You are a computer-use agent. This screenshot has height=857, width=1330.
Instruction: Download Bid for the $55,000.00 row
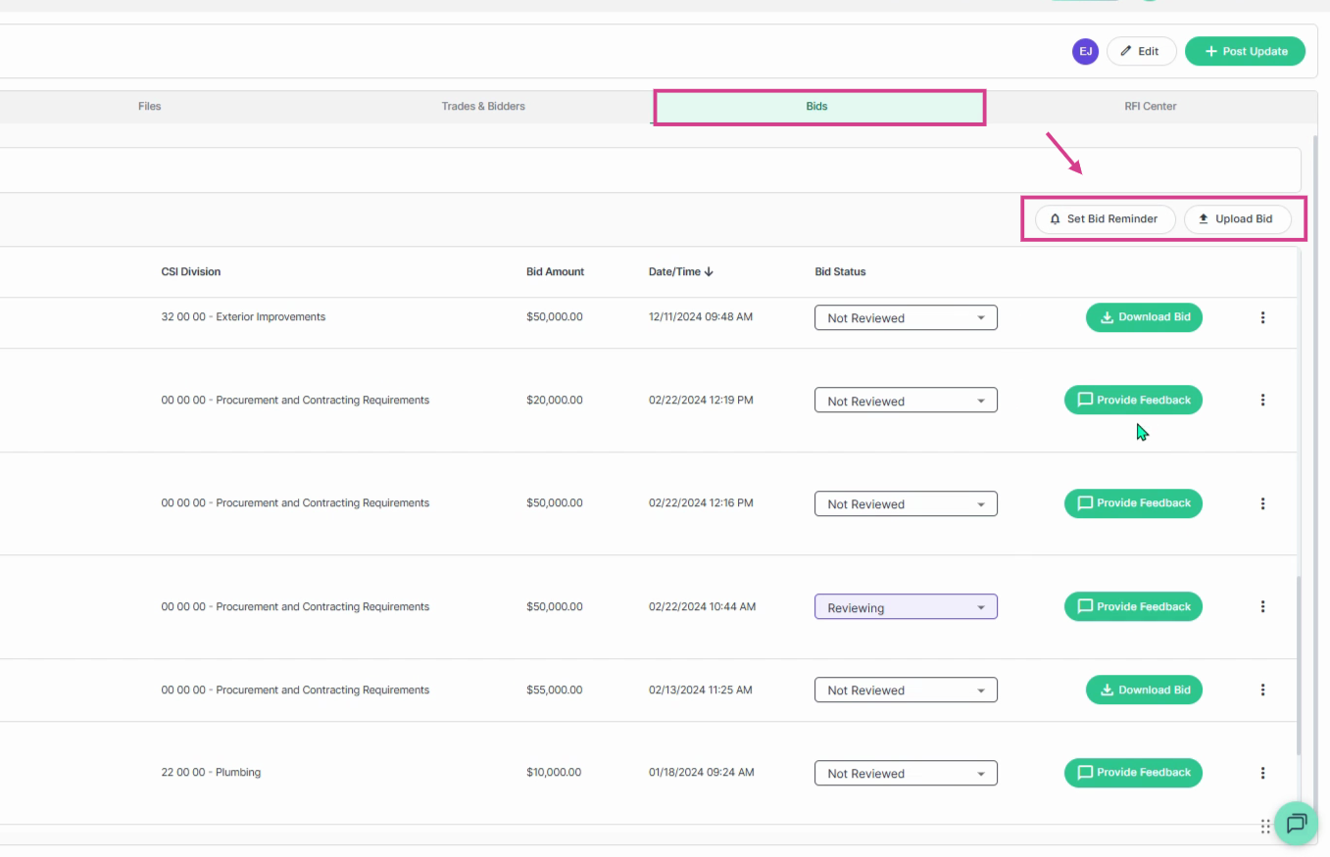coord(1144,690)
